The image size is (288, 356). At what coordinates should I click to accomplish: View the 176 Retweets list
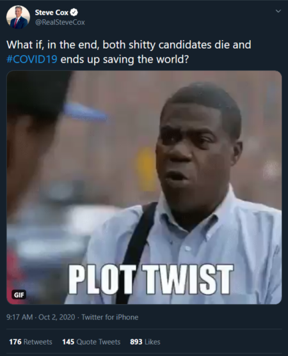coord(31,342)
